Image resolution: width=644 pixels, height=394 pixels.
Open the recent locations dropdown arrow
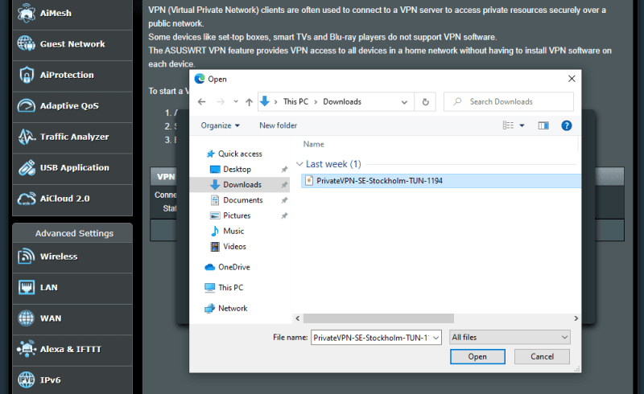236,101
